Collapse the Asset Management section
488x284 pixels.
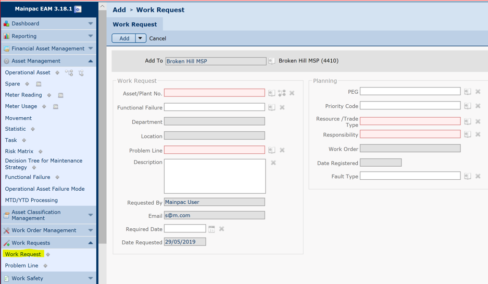coord(91,61)
